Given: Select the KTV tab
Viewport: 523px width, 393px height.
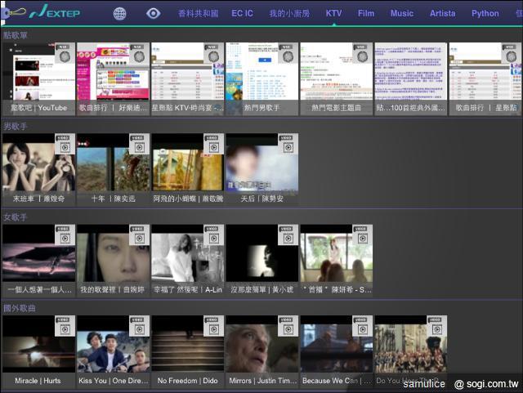Looking at the screenshot, I should [x=333, y=13].
